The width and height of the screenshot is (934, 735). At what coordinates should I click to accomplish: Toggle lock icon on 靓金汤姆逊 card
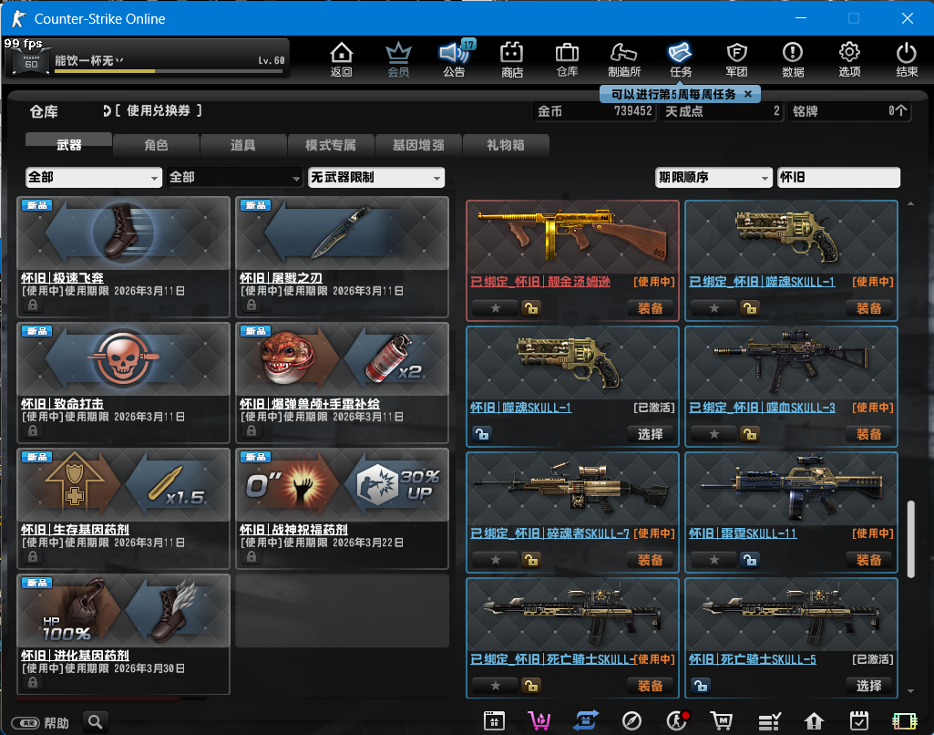pos(530,308)
